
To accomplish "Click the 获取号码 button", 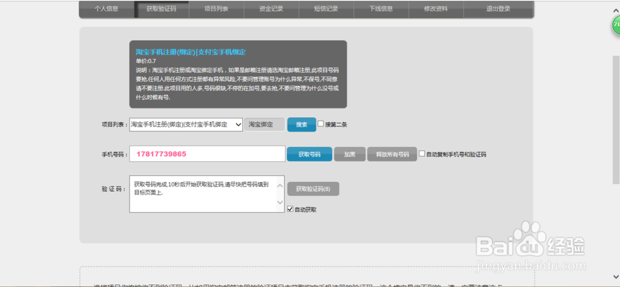I will coord(309,154).
